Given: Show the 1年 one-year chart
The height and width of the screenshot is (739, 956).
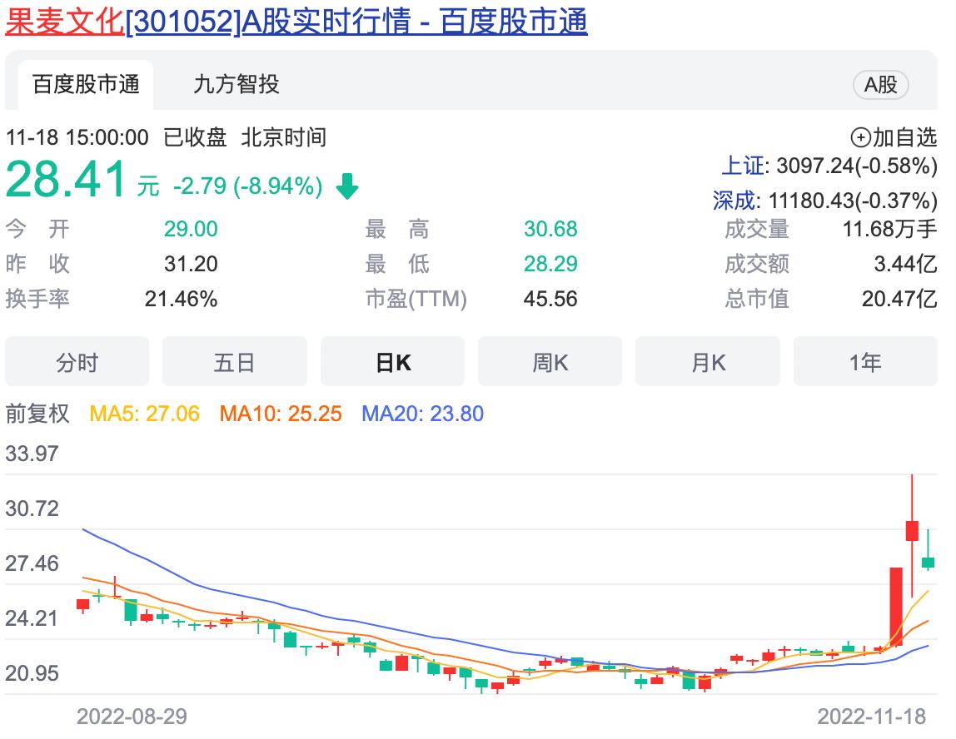Looking at the screenshot, I should (x=865, y=361).
